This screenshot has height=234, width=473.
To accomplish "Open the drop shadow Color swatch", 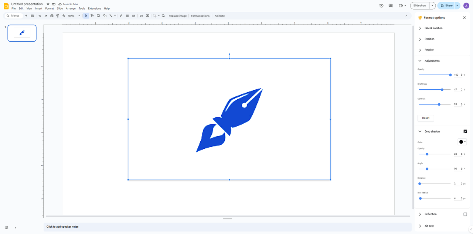I will coord(462,142).
